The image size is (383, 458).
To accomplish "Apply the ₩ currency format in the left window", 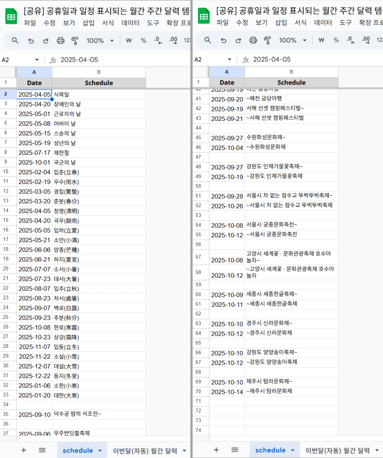I will (x=129, y=41).
